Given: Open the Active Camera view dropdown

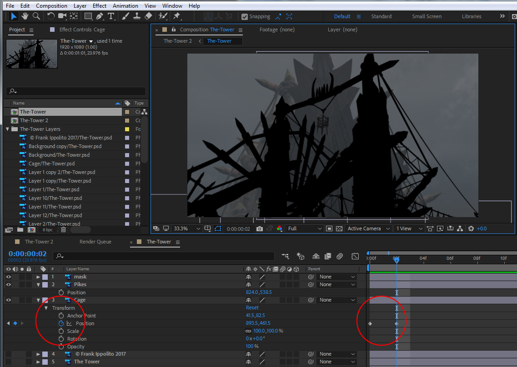Looking at the screenshot, I should [368, 228].
